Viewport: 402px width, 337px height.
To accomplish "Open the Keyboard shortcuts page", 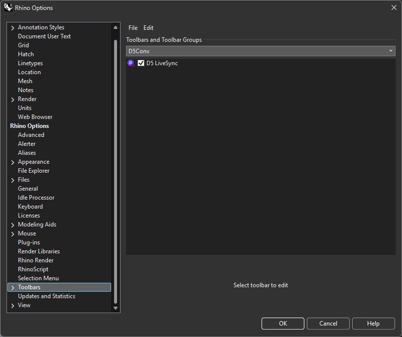I will tap(30, 207).
